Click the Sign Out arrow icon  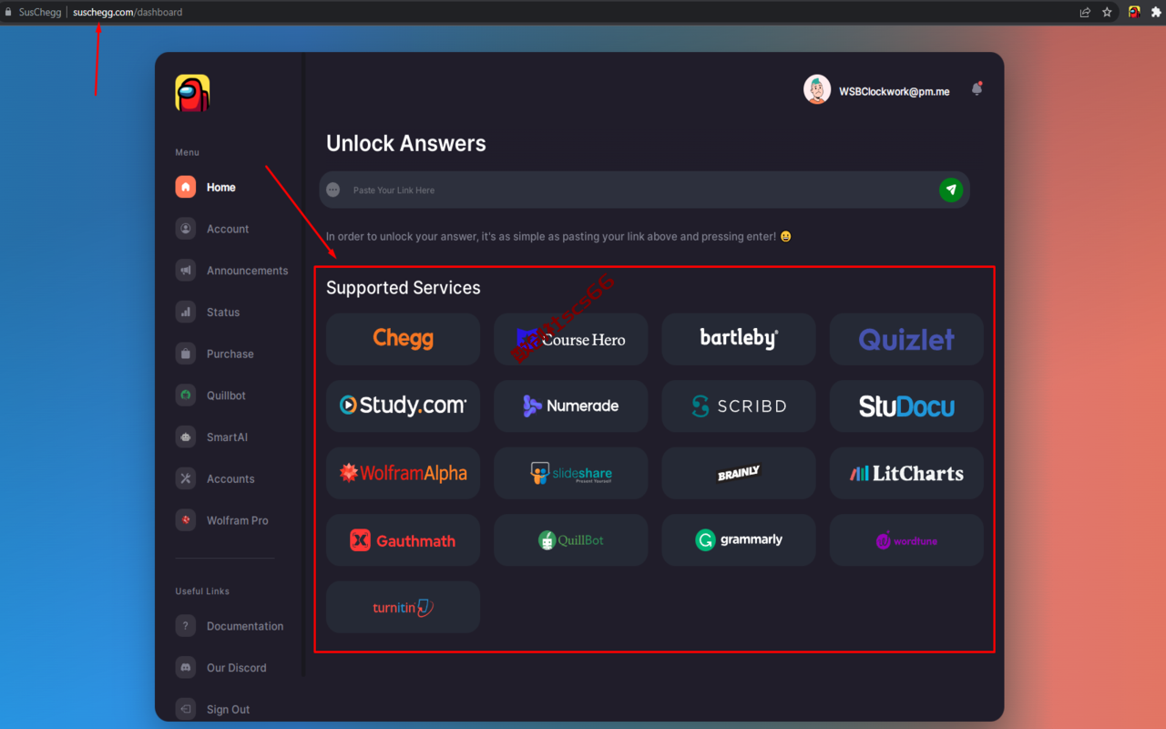186,709
